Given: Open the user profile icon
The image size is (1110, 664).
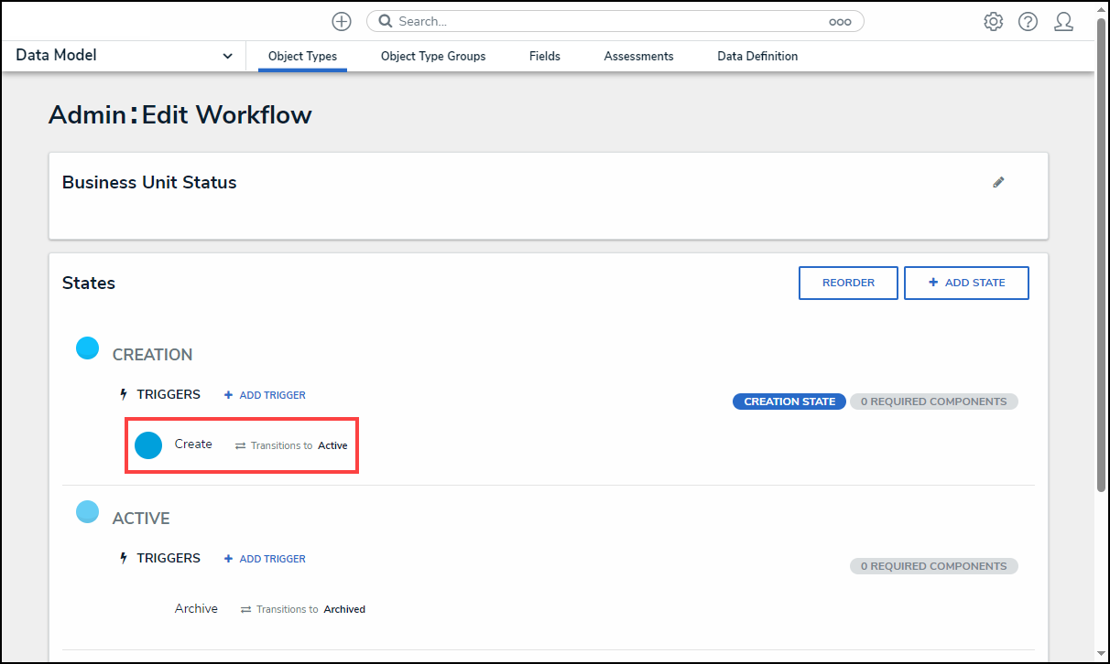Looking at the screenshot, I should tap(1062, 22).
